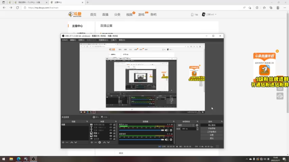This screenshot has width=289, height=162.
Task: Toggle visibility of 图像 2 source
Action: click(x=111, y=133)
